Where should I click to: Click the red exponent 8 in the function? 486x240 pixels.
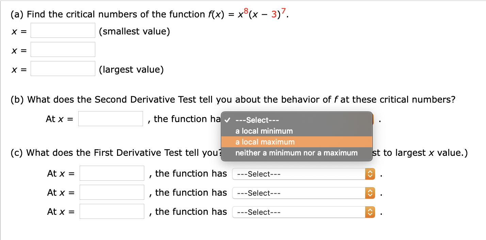pos(245,11)
